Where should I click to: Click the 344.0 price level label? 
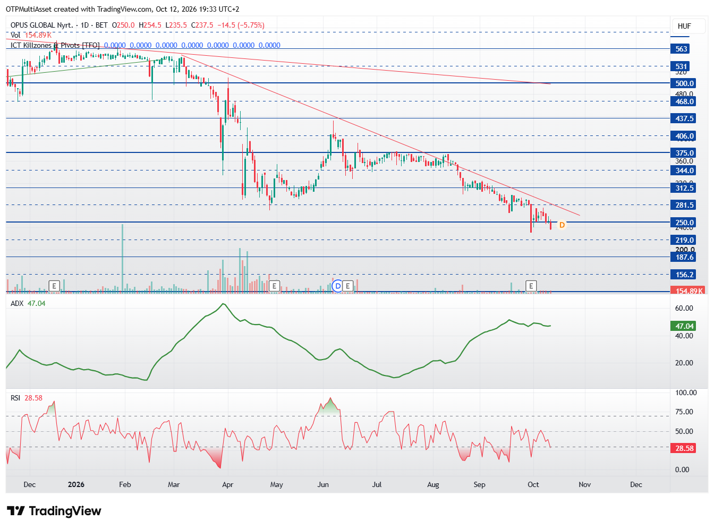point(684,170)
